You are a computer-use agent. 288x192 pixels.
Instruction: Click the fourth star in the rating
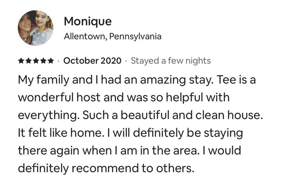tap(43, 61)
